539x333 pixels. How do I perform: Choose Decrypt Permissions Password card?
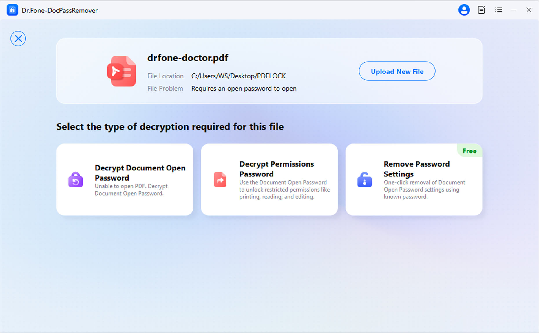(x=269, y=179)
